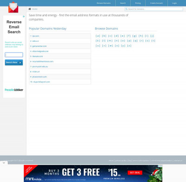Browse domains starting with [k]
This screenshot has width=186, height=182.
[98, 41]
